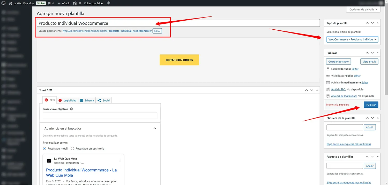
Task: Move the Paquete de plantillas panel down
Action: (x=372, y=156)
